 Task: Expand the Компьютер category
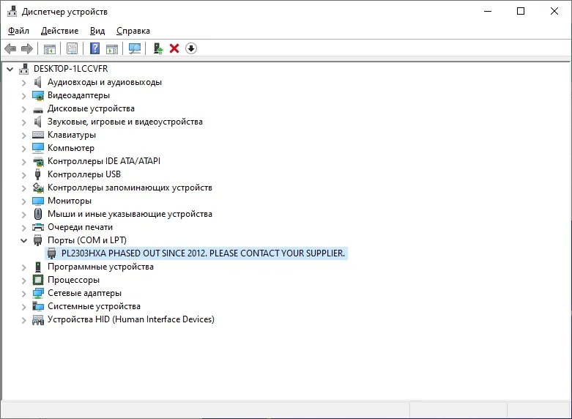23,149
